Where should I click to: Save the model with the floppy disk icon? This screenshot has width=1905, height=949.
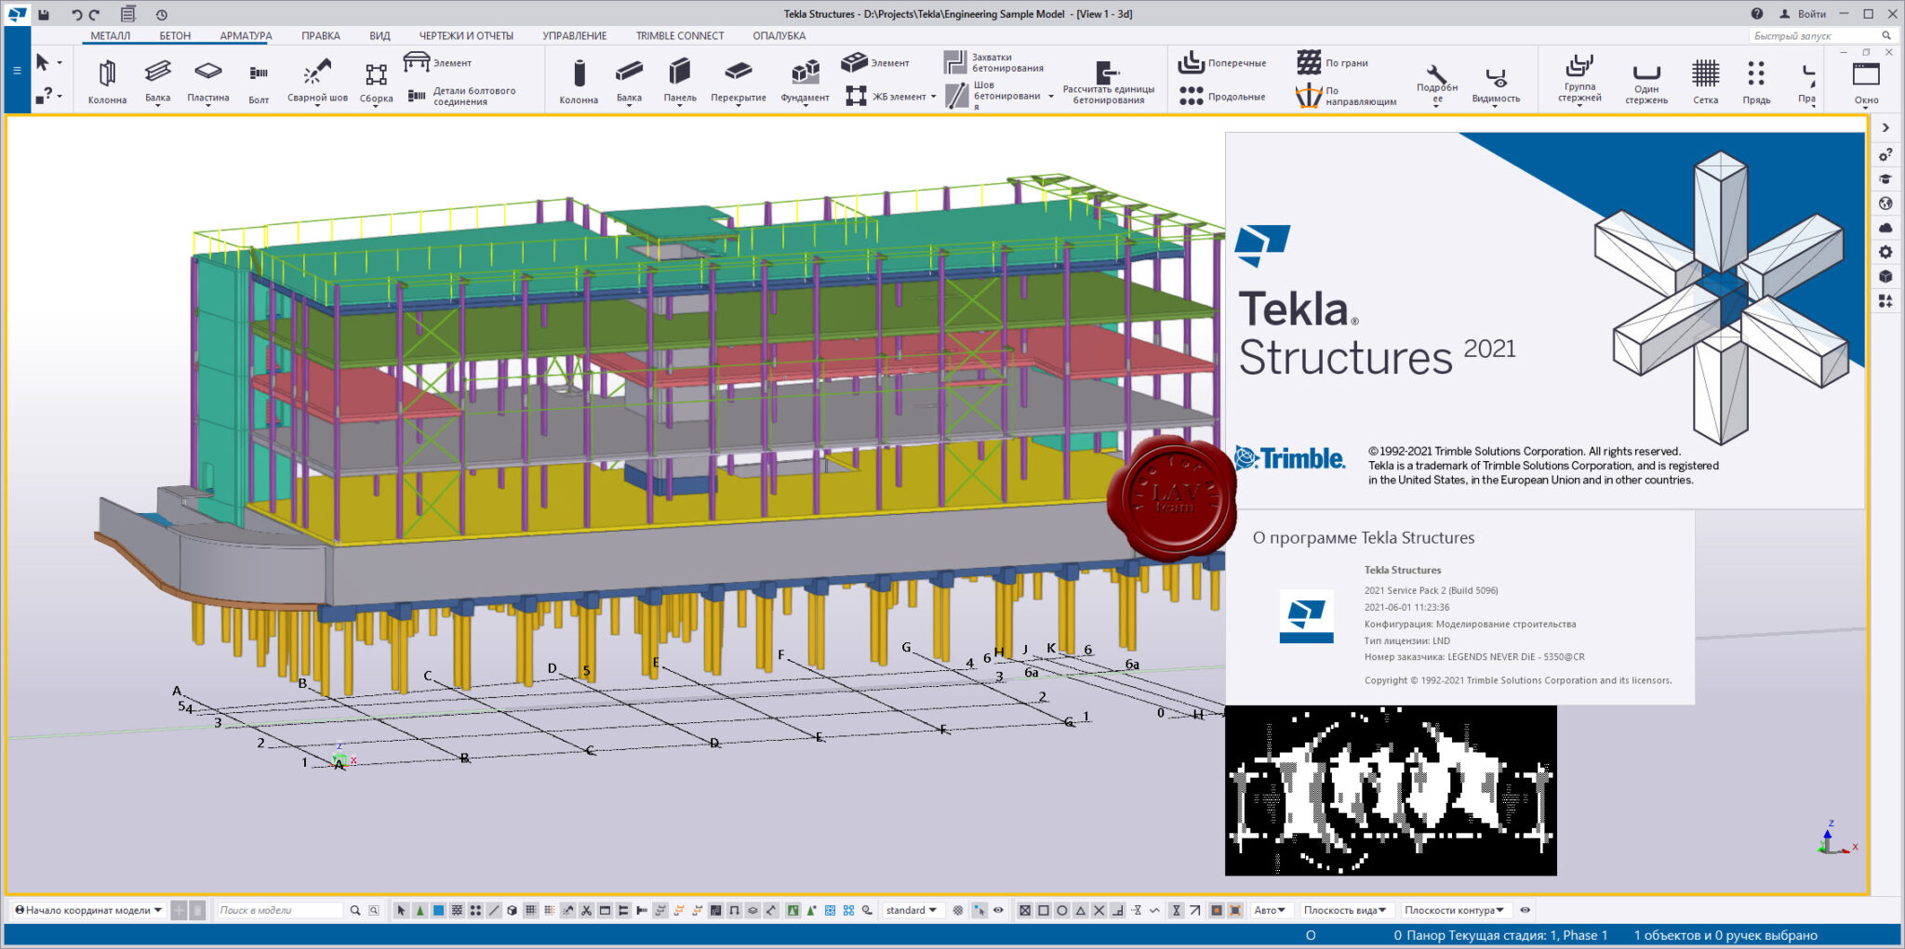(43, 15)
